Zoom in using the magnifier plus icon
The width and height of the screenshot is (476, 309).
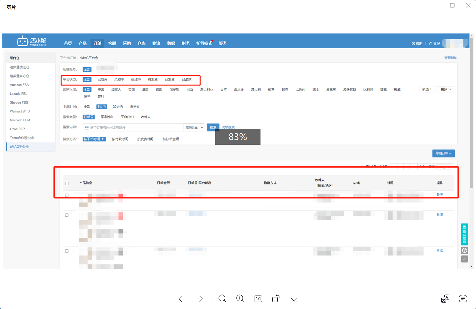(240, 299)
